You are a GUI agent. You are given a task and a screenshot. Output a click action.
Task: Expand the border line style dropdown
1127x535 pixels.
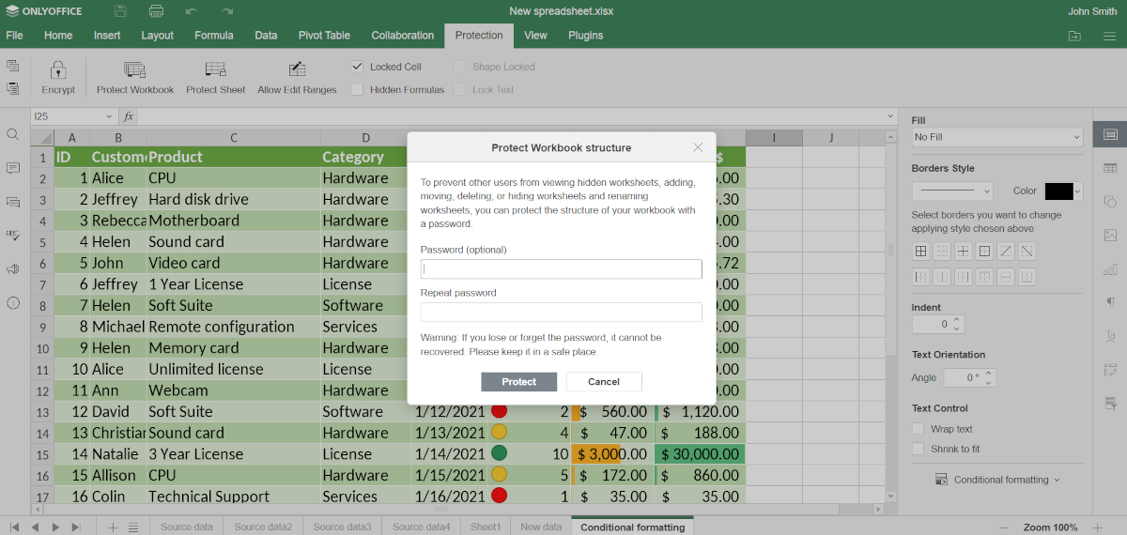coord(952,191)
